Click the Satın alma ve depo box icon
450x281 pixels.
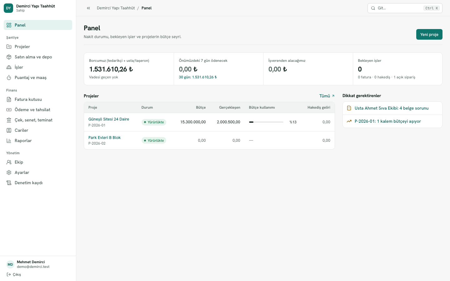9,57
